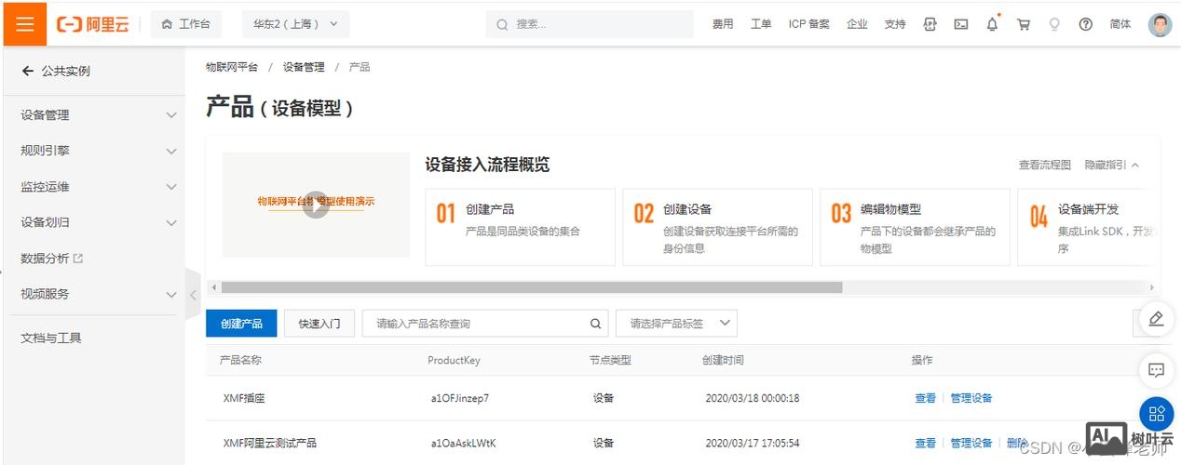
Task: Click the scrollbar right arrow
Action: (x=1152, y=287)
